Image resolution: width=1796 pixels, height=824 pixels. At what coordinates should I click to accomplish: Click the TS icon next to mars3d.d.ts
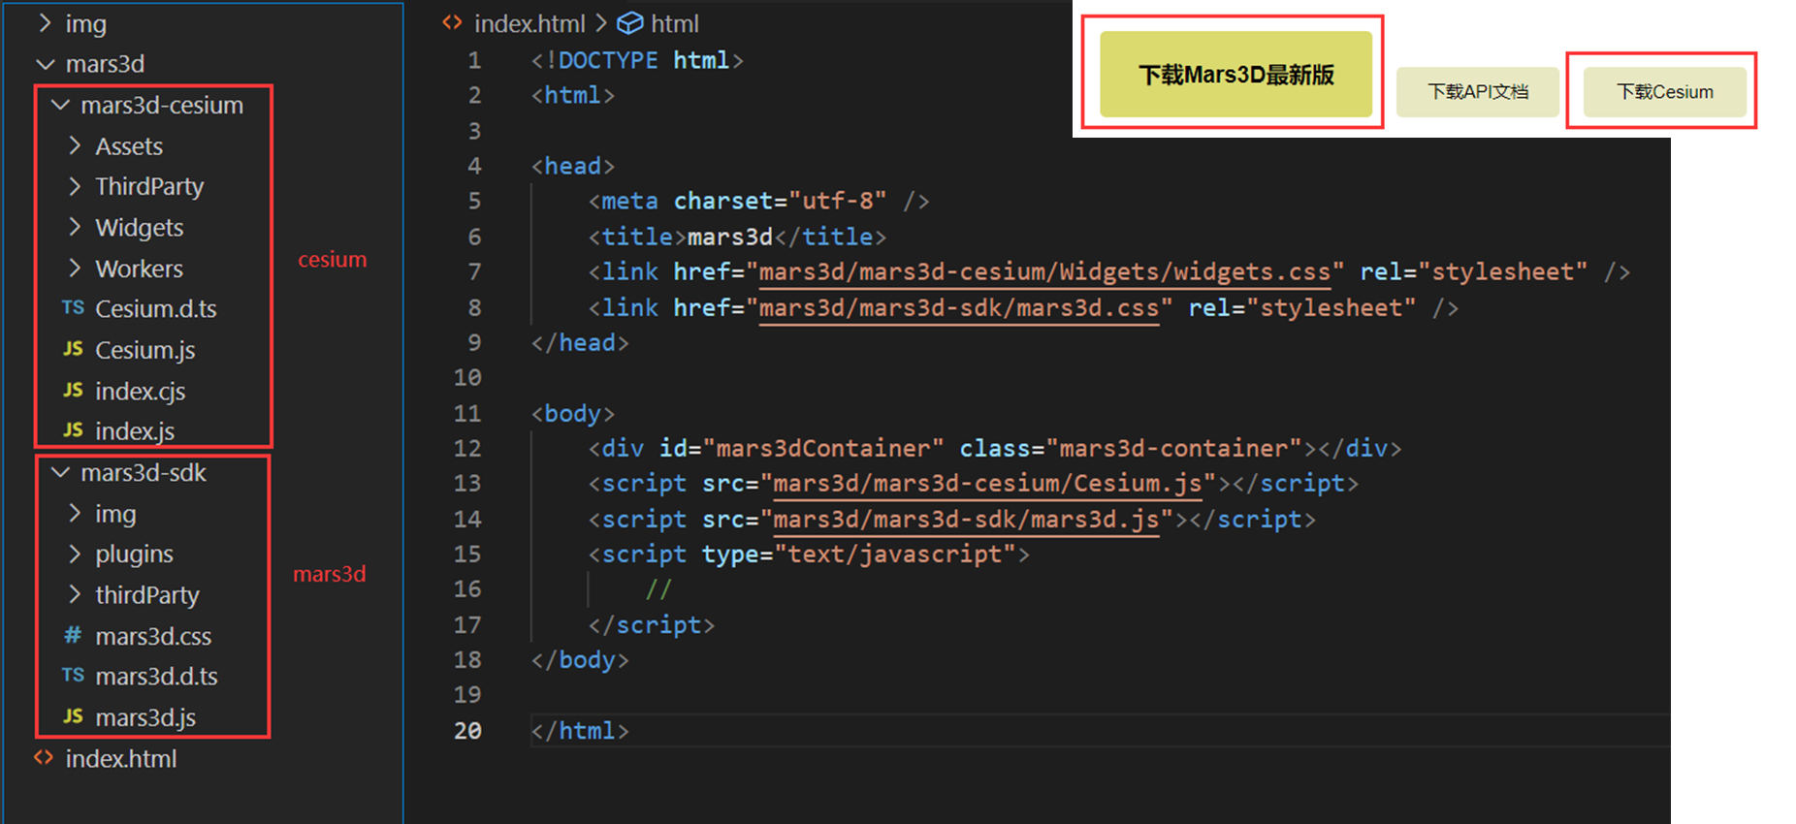click(x=73, y=676)
